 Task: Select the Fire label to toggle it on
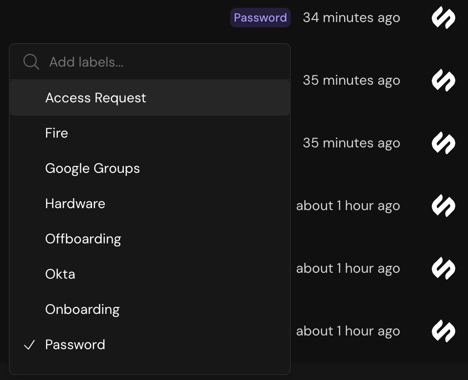(x=56, y=133)
